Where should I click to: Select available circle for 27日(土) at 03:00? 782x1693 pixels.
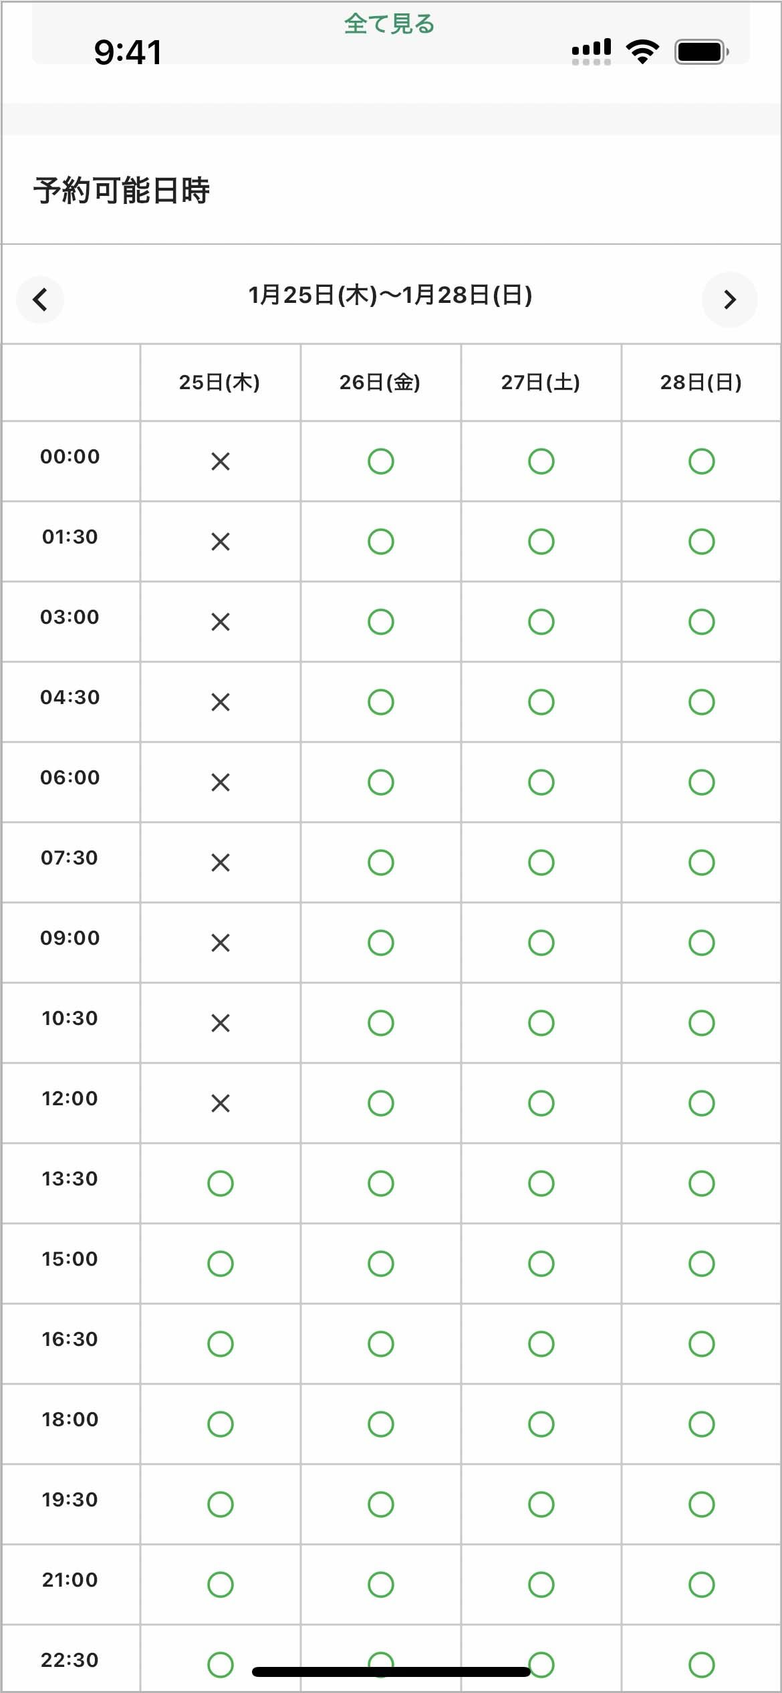(541, 622)
